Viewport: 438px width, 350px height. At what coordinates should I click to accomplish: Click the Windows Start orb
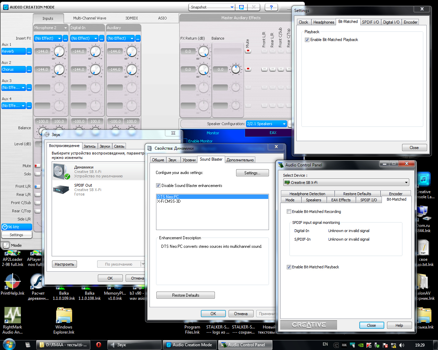(x=9, y=344)
